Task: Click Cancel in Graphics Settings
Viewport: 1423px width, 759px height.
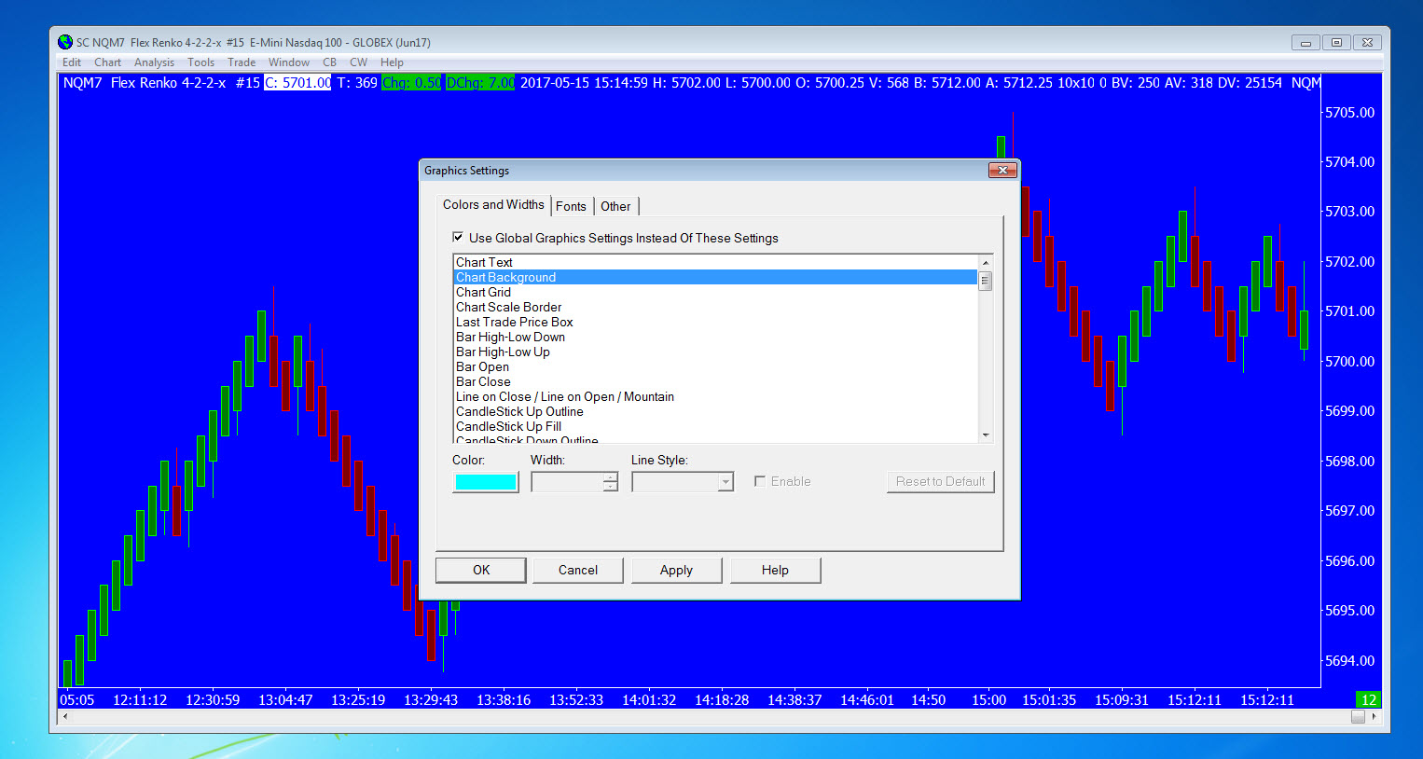Action: 578,570
